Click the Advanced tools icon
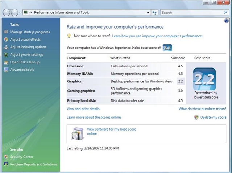 click(x=6, y=70)
